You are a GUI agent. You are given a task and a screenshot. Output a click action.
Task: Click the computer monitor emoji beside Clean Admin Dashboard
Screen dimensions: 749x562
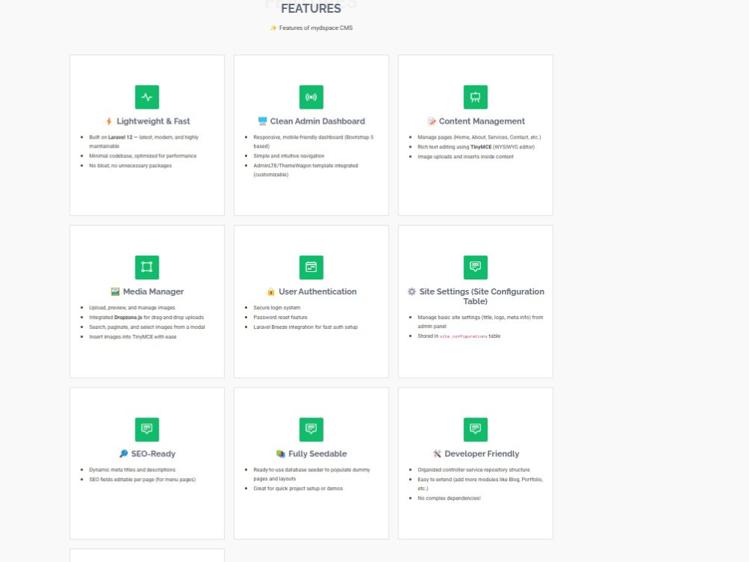(x=262, y=121)
